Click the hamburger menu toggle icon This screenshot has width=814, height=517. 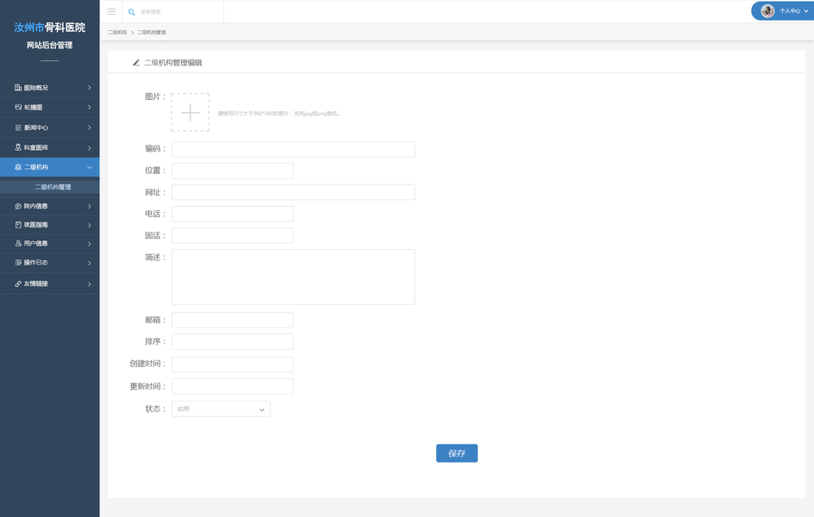pyautogui.click(x=110, y=11)
